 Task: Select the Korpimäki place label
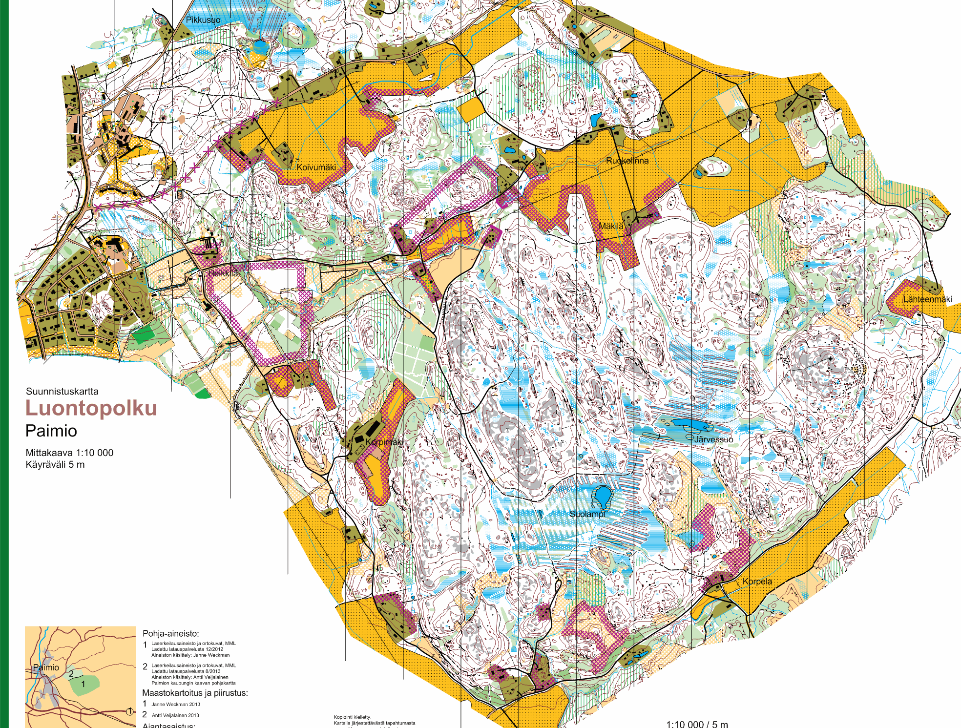point(384,442)
